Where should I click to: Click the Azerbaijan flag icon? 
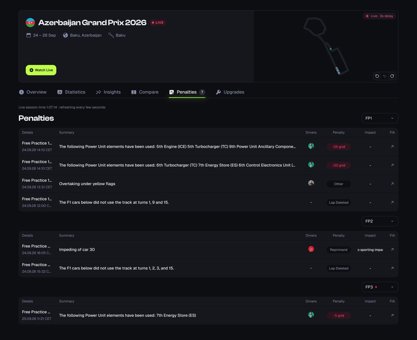[30, 23]
